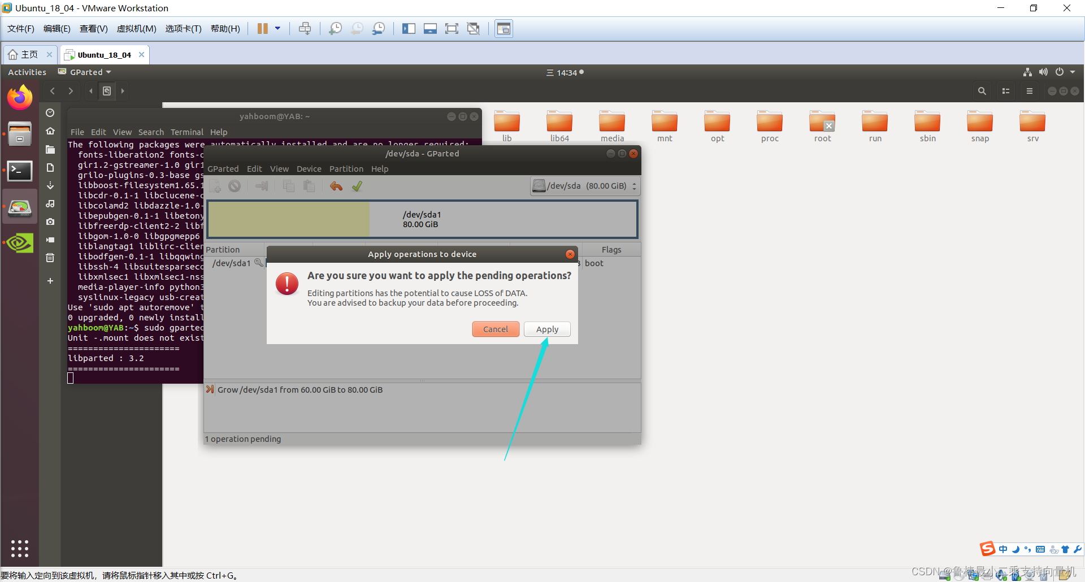Open Music in Files sidebar
This screenshot has width=1085, height=582.
(50, 203)
